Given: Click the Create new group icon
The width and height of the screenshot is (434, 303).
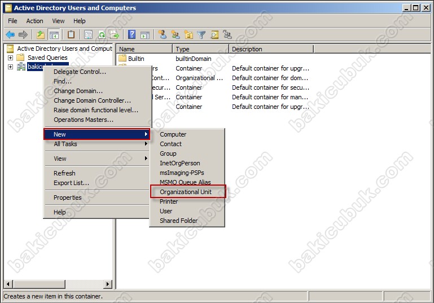Looking at the screenshot, I should (x=175, y=34).
